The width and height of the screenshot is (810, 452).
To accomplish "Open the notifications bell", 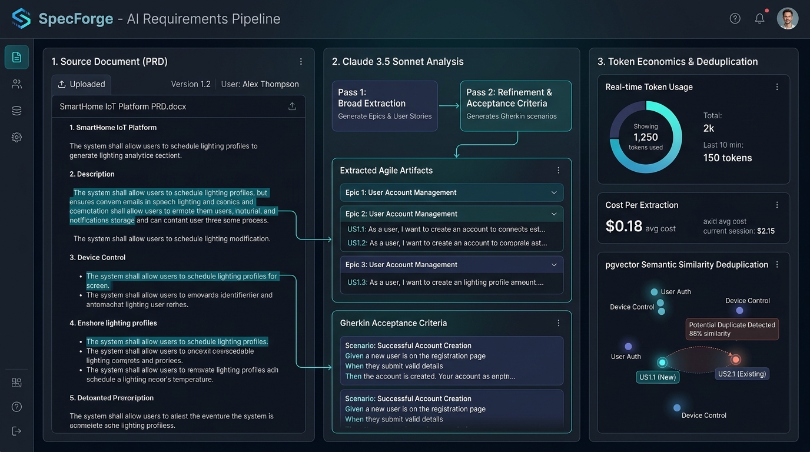I will 760,18.
